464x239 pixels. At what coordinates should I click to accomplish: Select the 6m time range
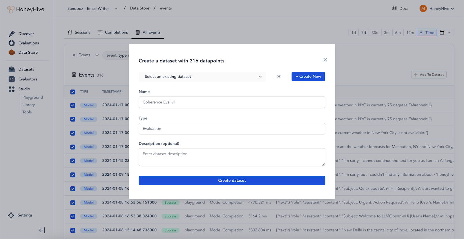398,33
